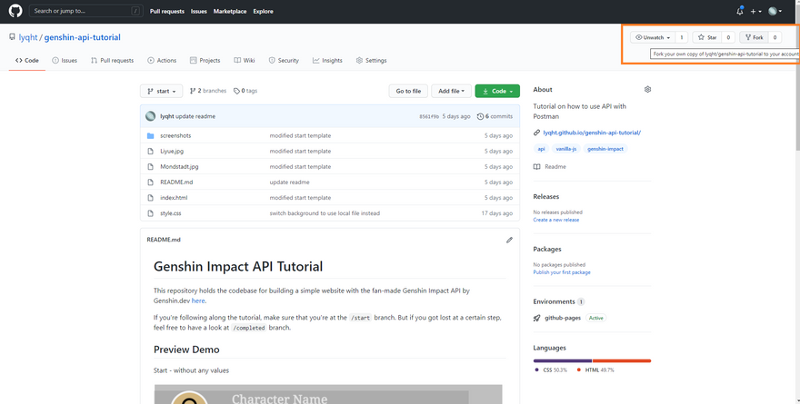Edit About details with gear icon
800x404 pixels.
pos(647,89)
